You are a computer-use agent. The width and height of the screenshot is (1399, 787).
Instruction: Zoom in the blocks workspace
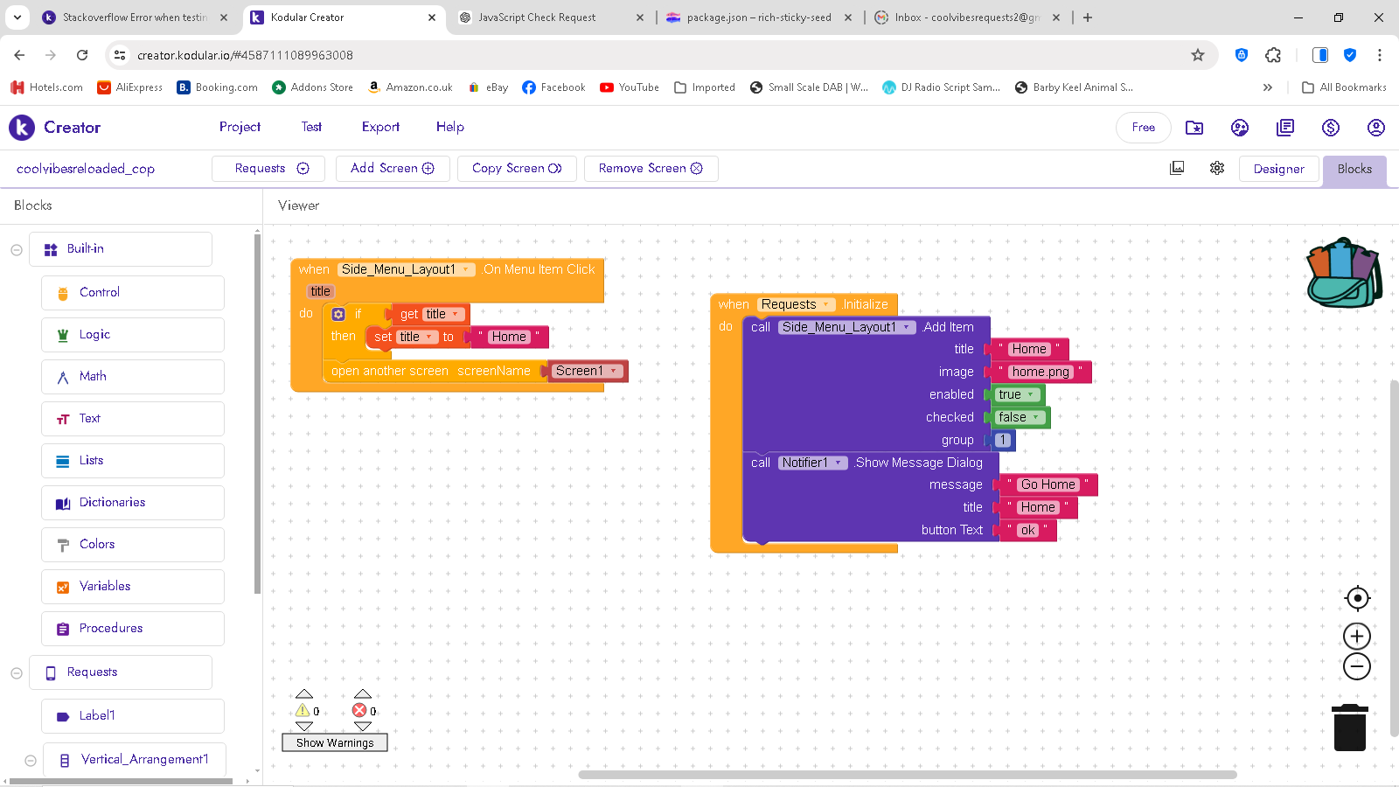coord(1357,636)
